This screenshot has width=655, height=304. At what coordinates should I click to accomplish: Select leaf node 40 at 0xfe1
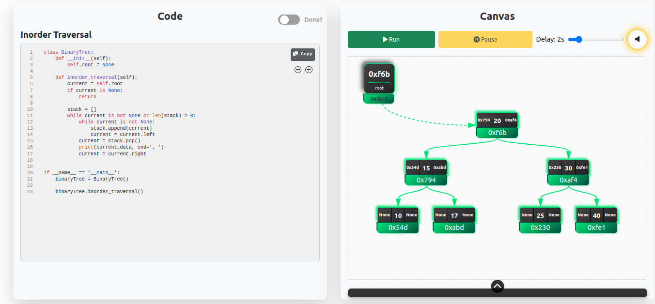596,219
